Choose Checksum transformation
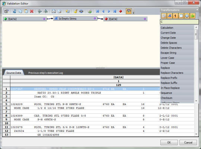Image resolution: width=201 pixels, height=149 pixels. 177,98
